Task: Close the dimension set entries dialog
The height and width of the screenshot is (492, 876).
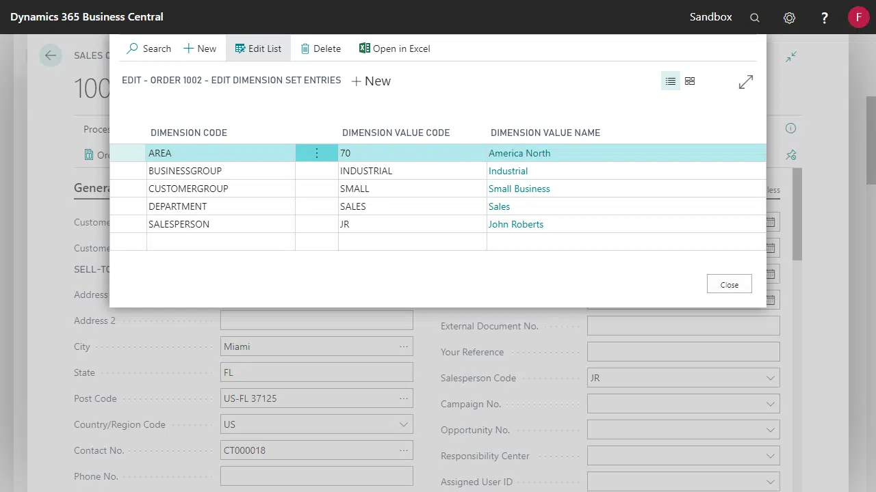Action: pyautogui.click(x=729, y=284)
